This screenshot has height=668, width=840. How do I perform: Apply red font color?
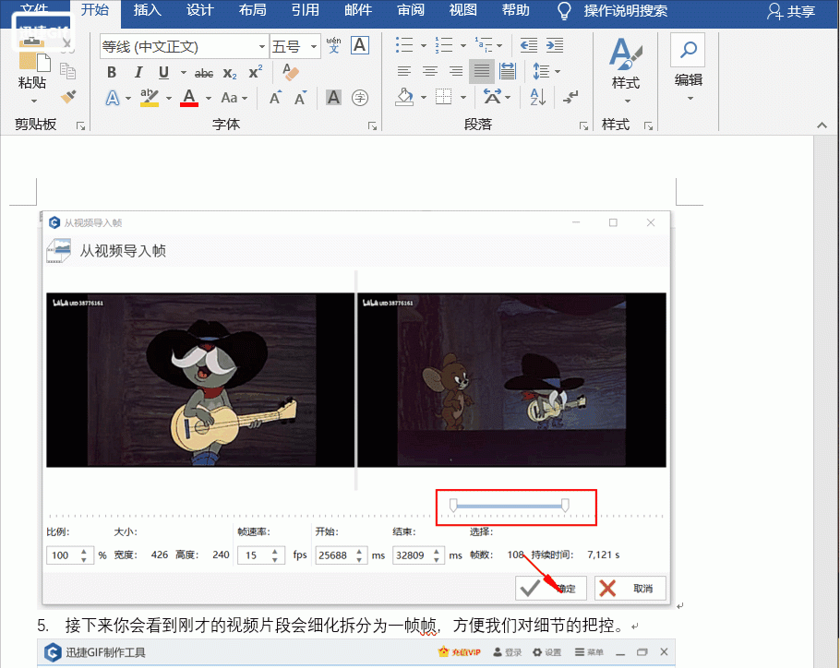coord(189,98)
